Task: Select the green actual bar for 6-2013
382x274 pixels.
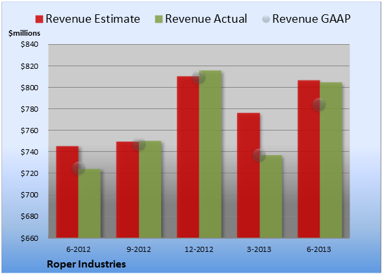Action: click(331, 160)
